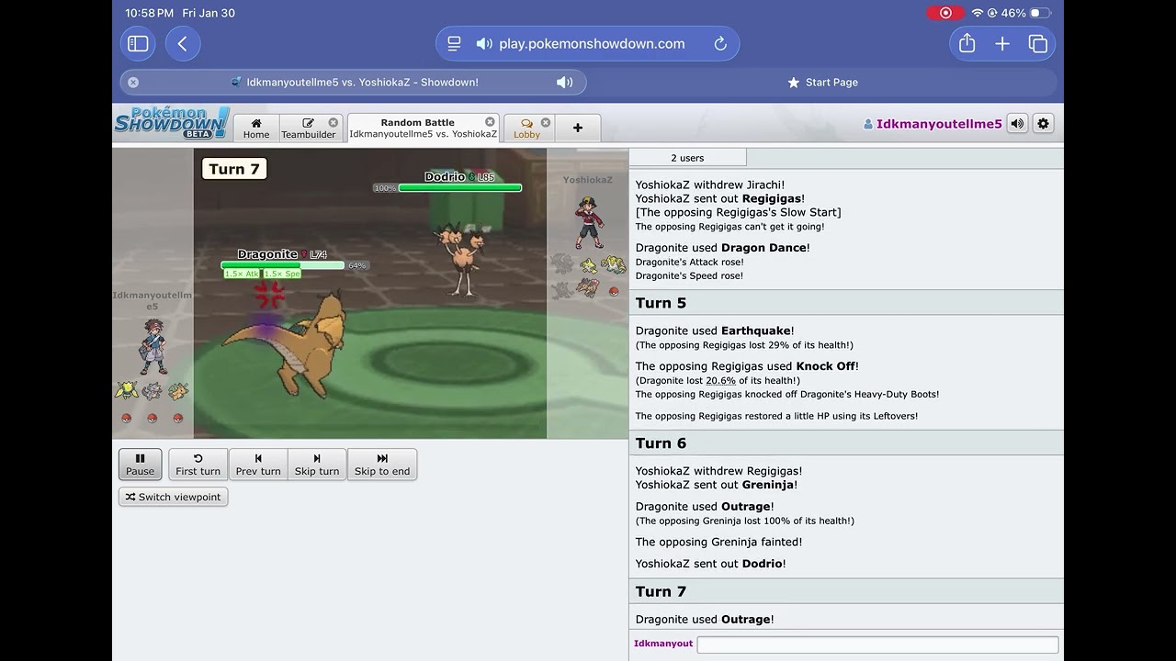Skip to end of battle
The width and height of the screenshot is (1176, 661).
pyautogui.click(x=382, y=464)
